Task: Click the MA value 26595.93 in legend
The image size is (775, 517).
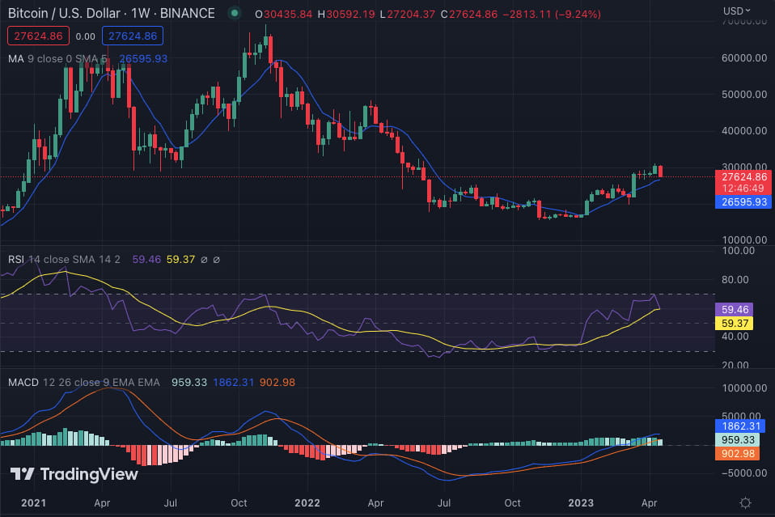Action: [143, 59]
